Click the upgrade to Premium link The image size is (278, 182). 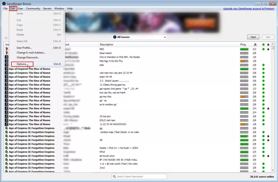[248, 8]
